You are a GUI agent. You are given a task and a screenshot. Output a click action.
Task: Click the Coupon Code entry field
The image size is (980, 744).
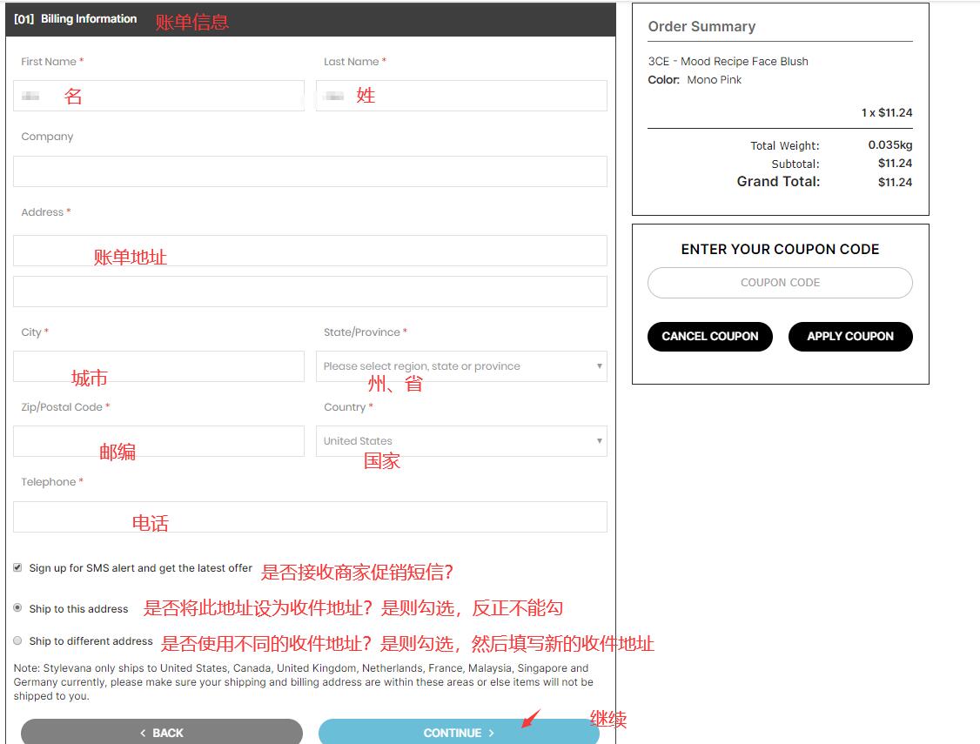(780, 283)
